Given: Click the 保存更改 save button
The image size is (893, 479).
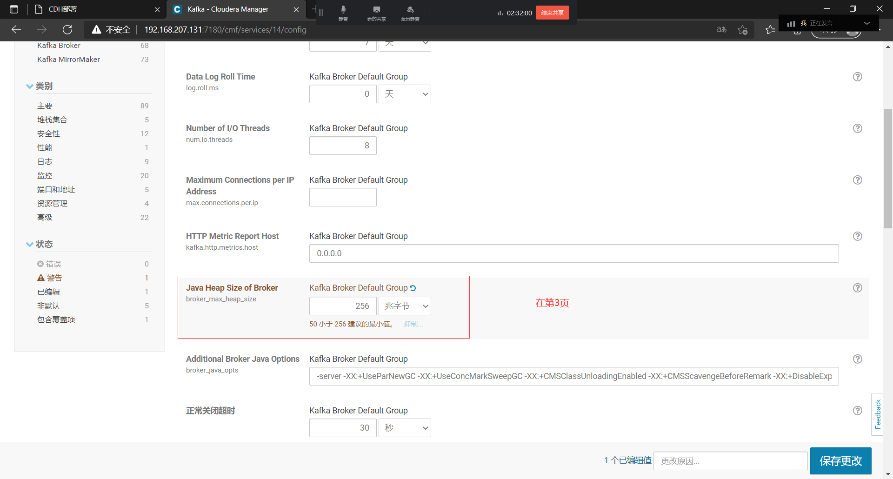Looking at the screenshot, I should tap(840, 461).
